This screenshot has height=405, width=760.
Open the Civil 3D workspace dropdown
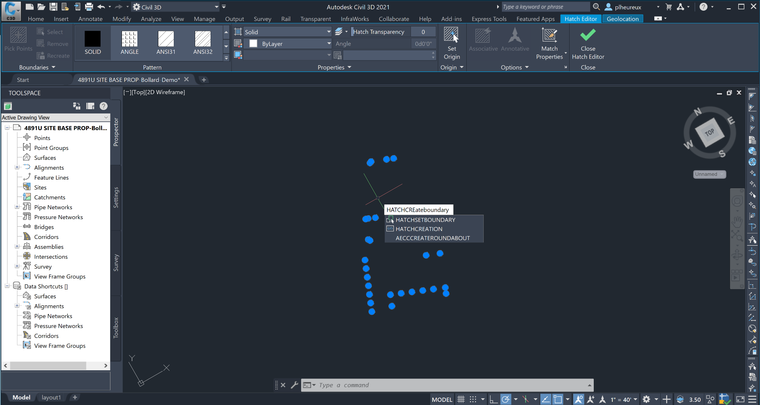[176, 7]
